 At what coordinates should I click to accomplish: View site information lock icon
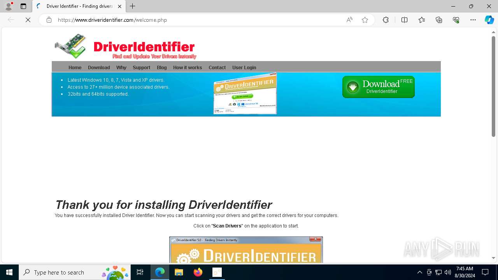tap(49, 20)
